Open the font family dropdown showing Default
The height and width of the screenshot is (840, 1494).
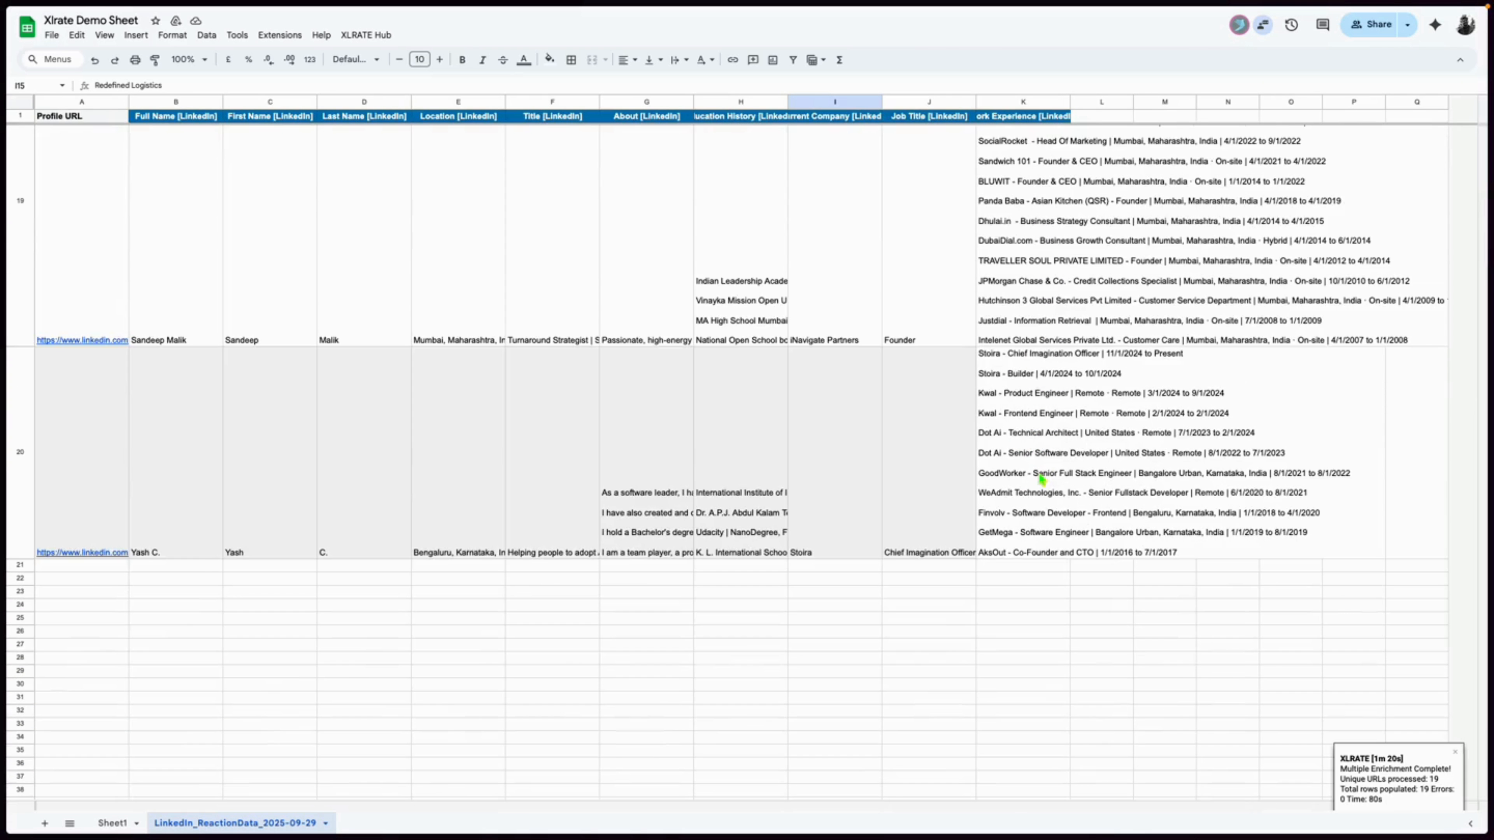pos(356,59)
